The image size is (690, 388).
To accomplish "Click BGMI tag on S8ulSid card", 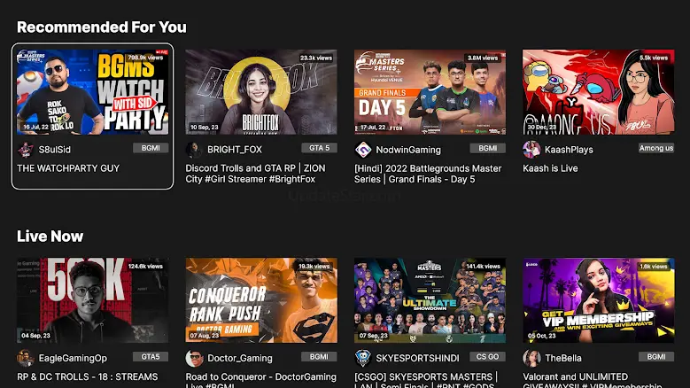I will (x=151, y=148).
